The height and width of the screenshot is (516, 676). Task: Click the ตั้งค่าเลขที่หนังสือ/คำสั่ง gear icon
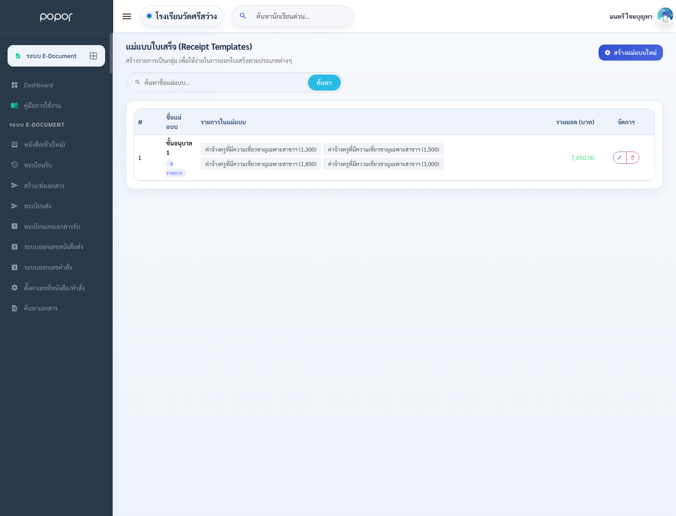tap(15, 288)
